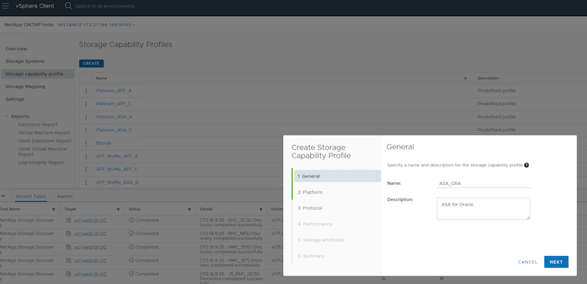
Task: Collapse the Recent Tasks bottom panel
Action: (x=5, y=197)
